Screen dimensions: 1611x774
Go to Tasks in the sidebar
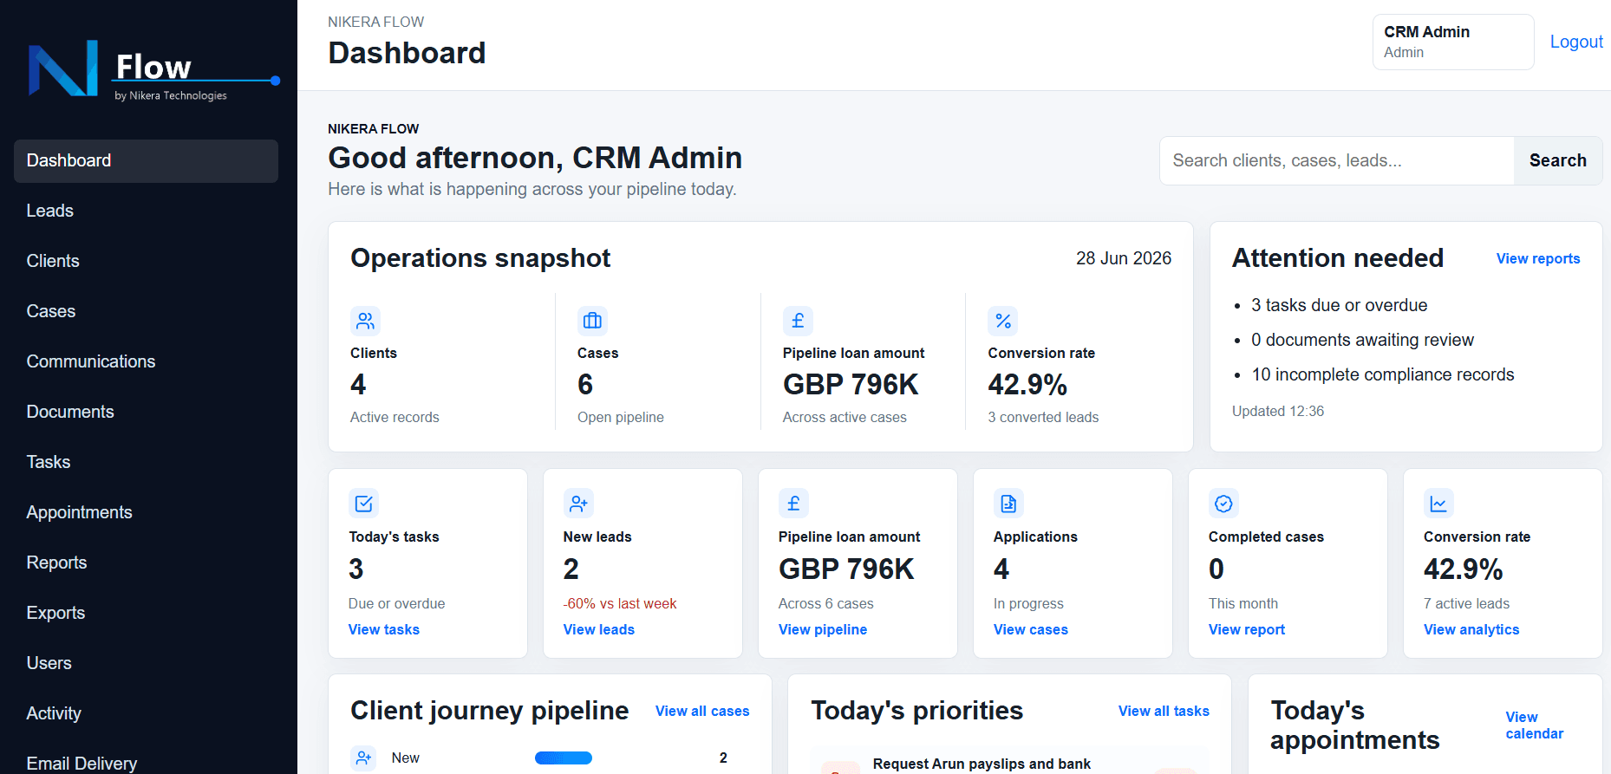coord(146,462)
